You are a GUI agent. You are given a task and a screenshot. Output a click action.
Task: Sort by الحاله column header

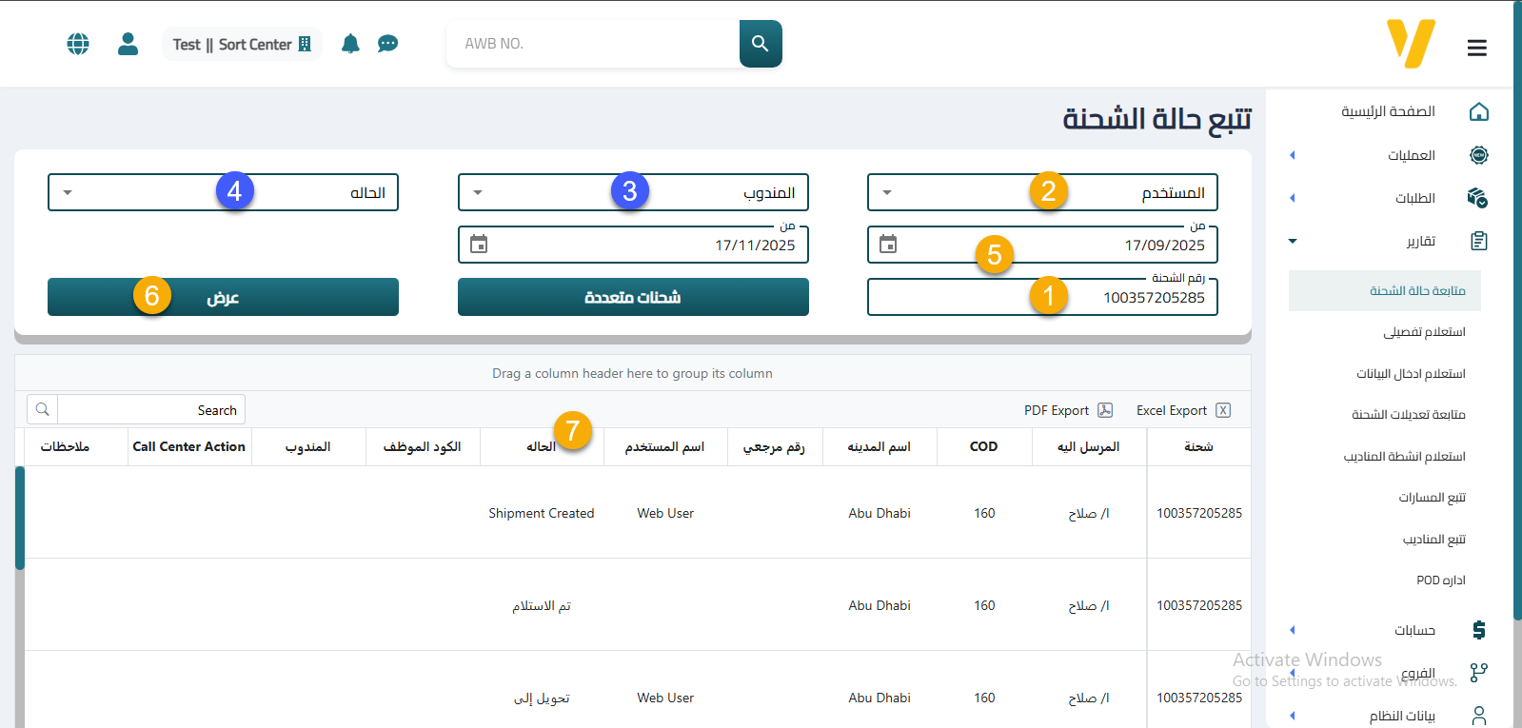pyautogui.click(x=542, y=446)
